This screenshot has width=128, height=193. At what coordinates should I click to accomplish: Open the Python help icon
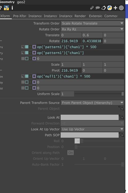[6, 8]
